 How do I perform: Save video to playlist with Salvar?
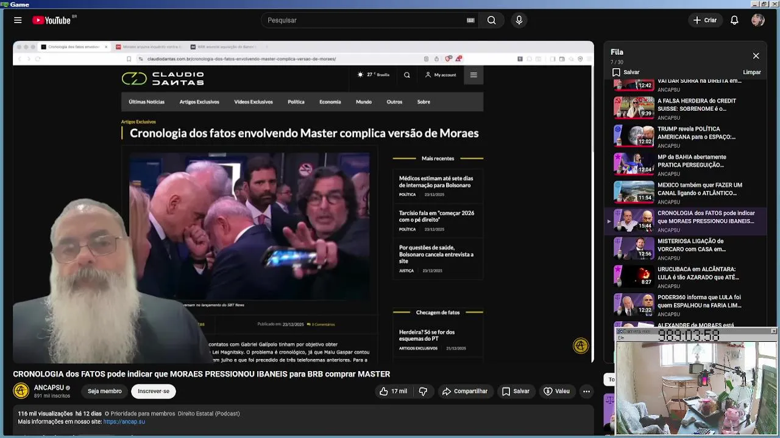[x=516, y=391]
